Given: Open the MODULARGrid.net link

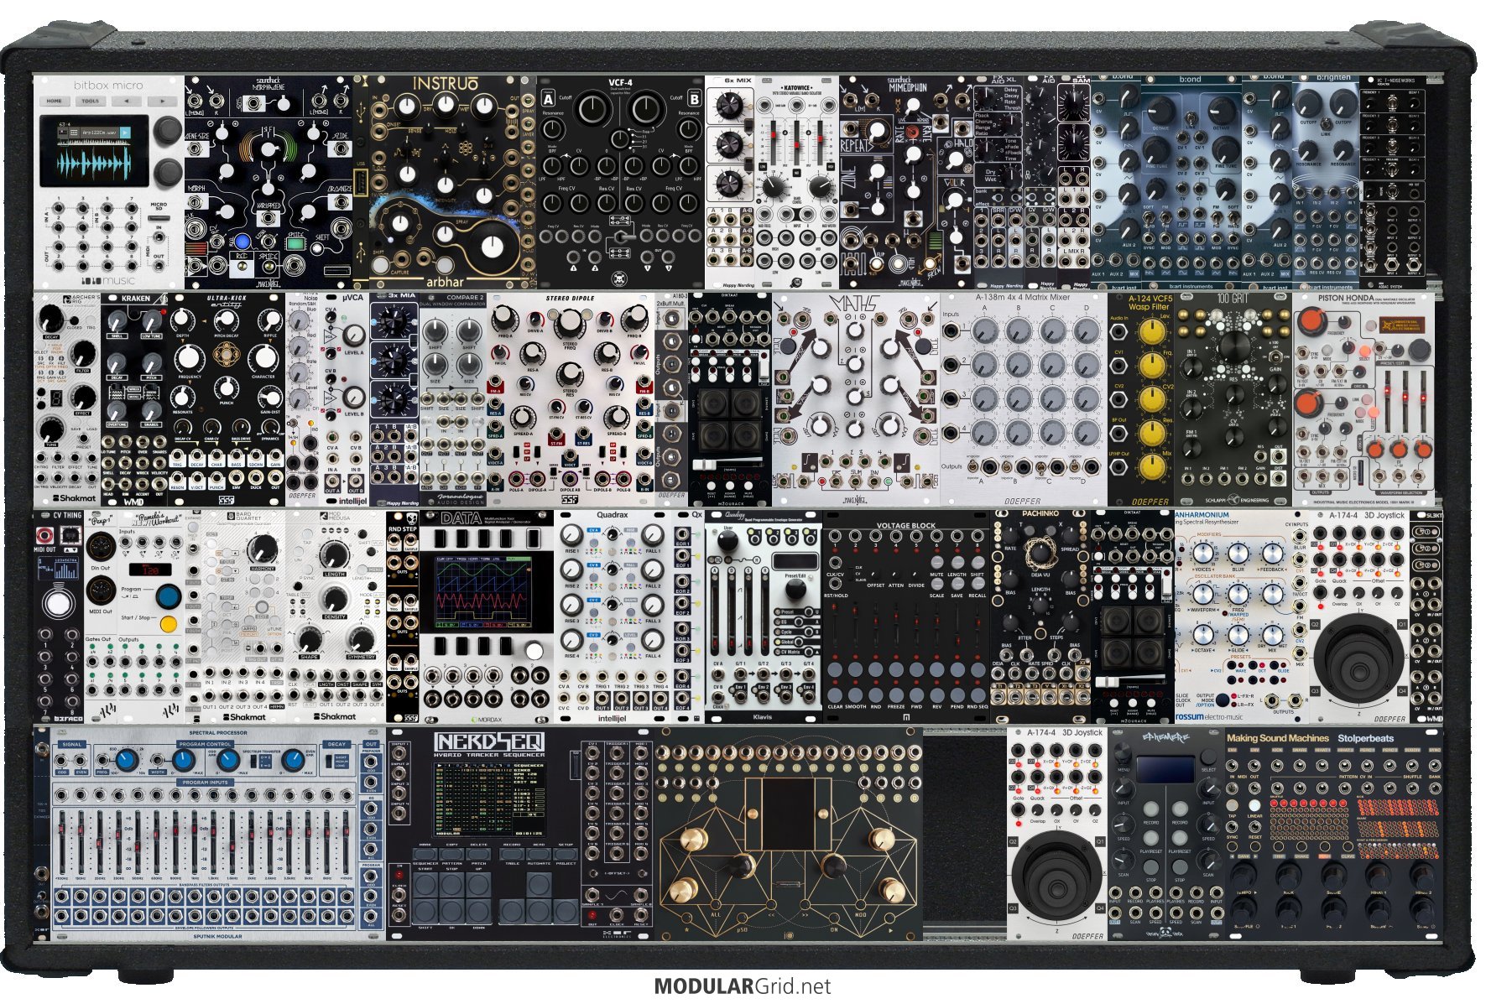Looking at the screenshot, I should pos(743,986).
